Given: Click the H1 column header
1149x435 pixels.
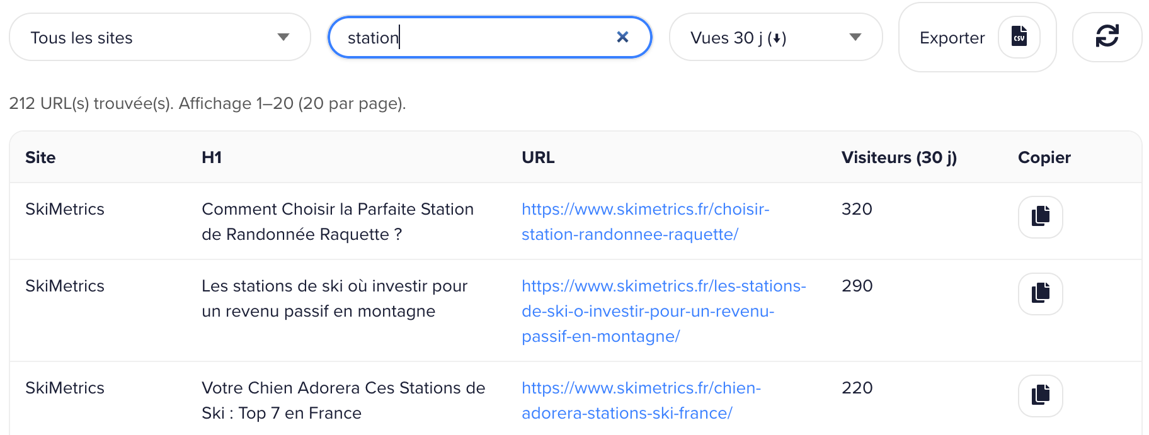Looking at the screenshot, I should (212, 157).
